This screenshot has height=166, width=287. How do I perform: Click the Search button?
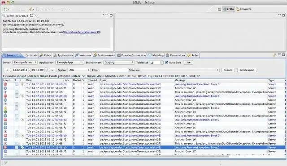228,70
